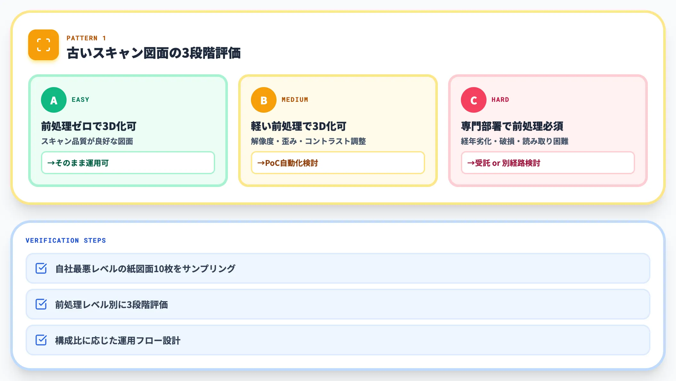Click the HARD label

coord(500,100)
